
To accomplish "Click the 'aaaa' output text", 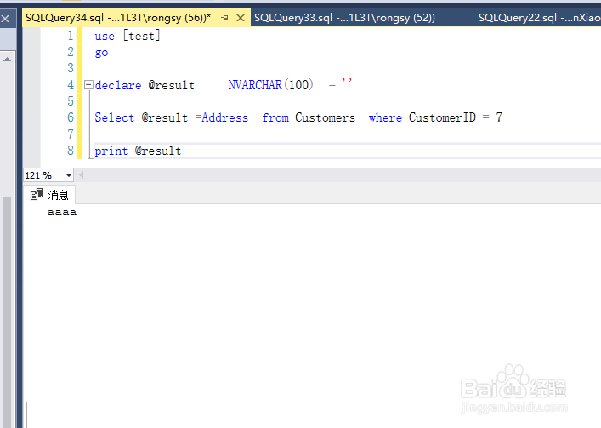I will (62, 212).
